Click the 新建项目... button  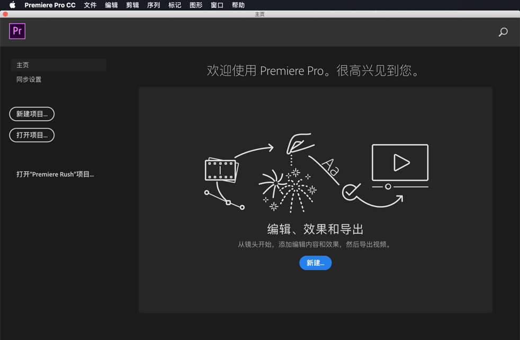[x=32, y=114]
